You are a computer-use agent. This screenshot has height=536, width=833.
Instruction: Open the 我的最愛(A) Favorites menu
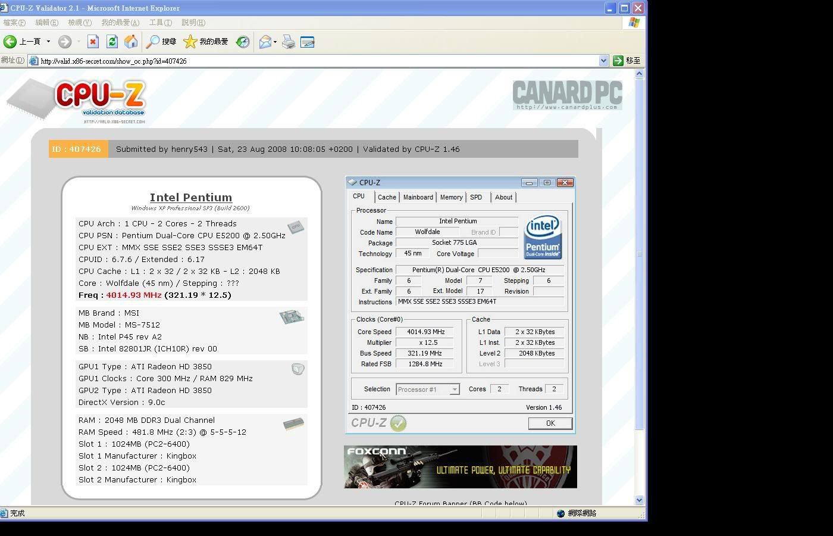(120, 23)
